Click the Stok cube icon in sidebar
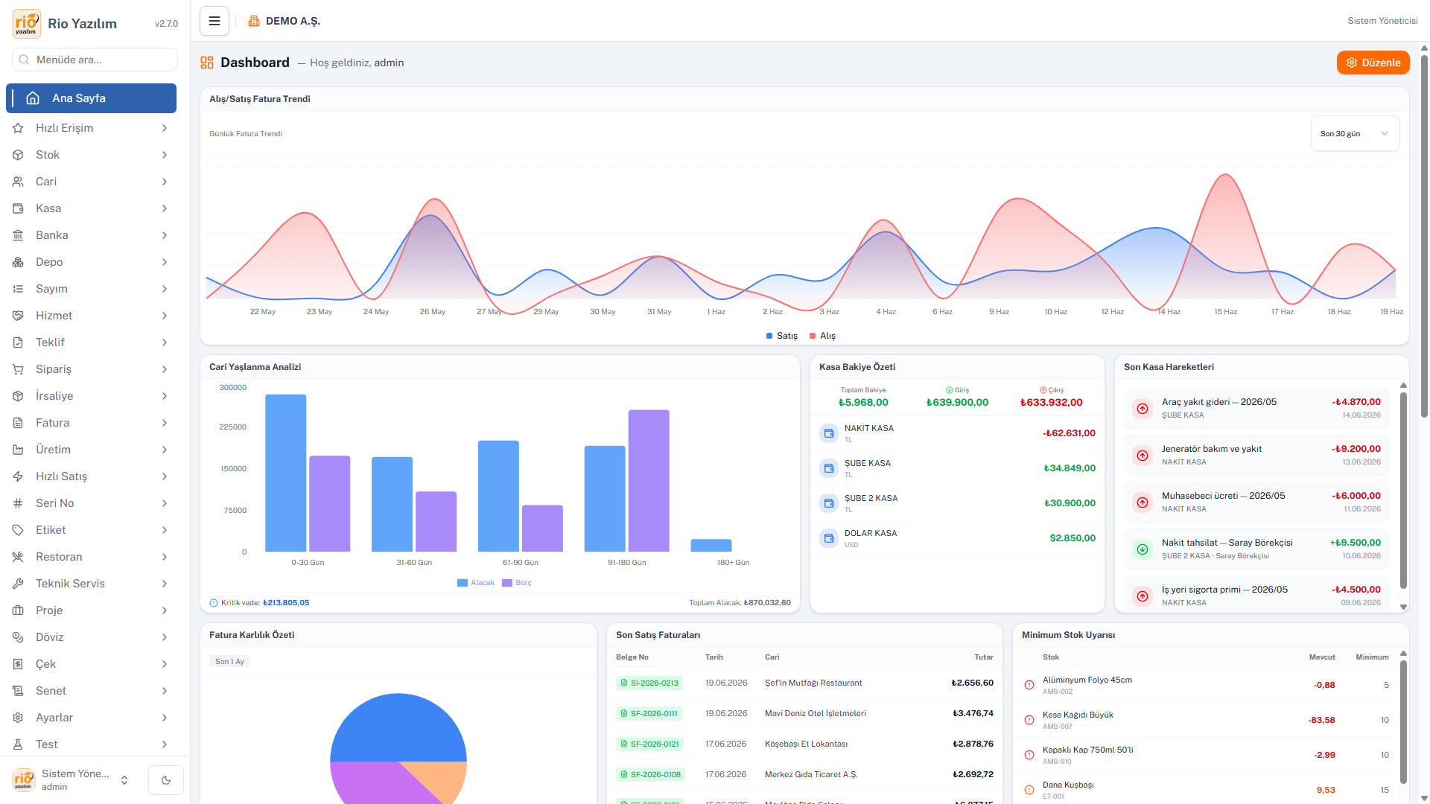Viewport: 1430px width, 804px height. 18,155
